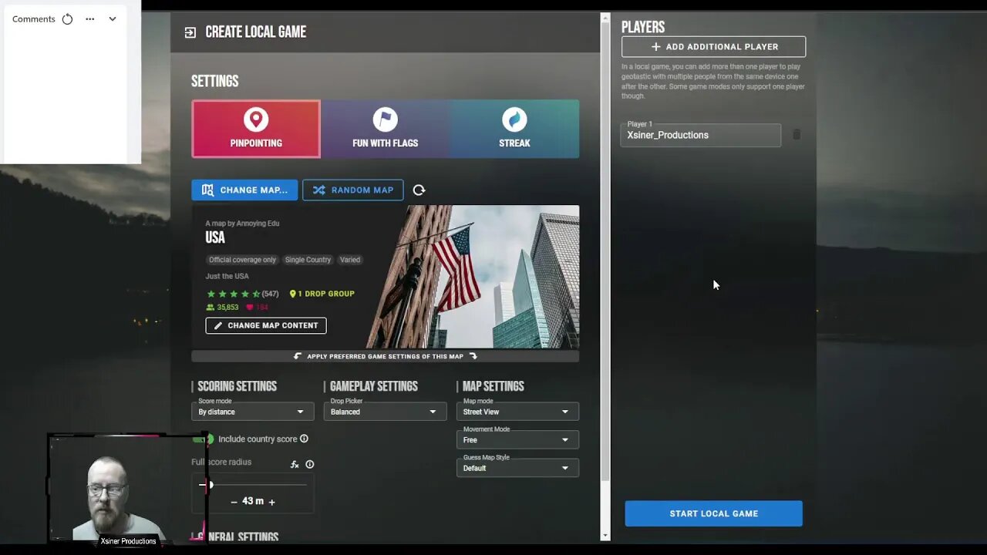
Task: Increase the radius with plus button
Action: 271,502
